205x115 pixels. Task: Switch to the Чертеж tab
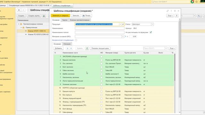[x=65, y=20]
